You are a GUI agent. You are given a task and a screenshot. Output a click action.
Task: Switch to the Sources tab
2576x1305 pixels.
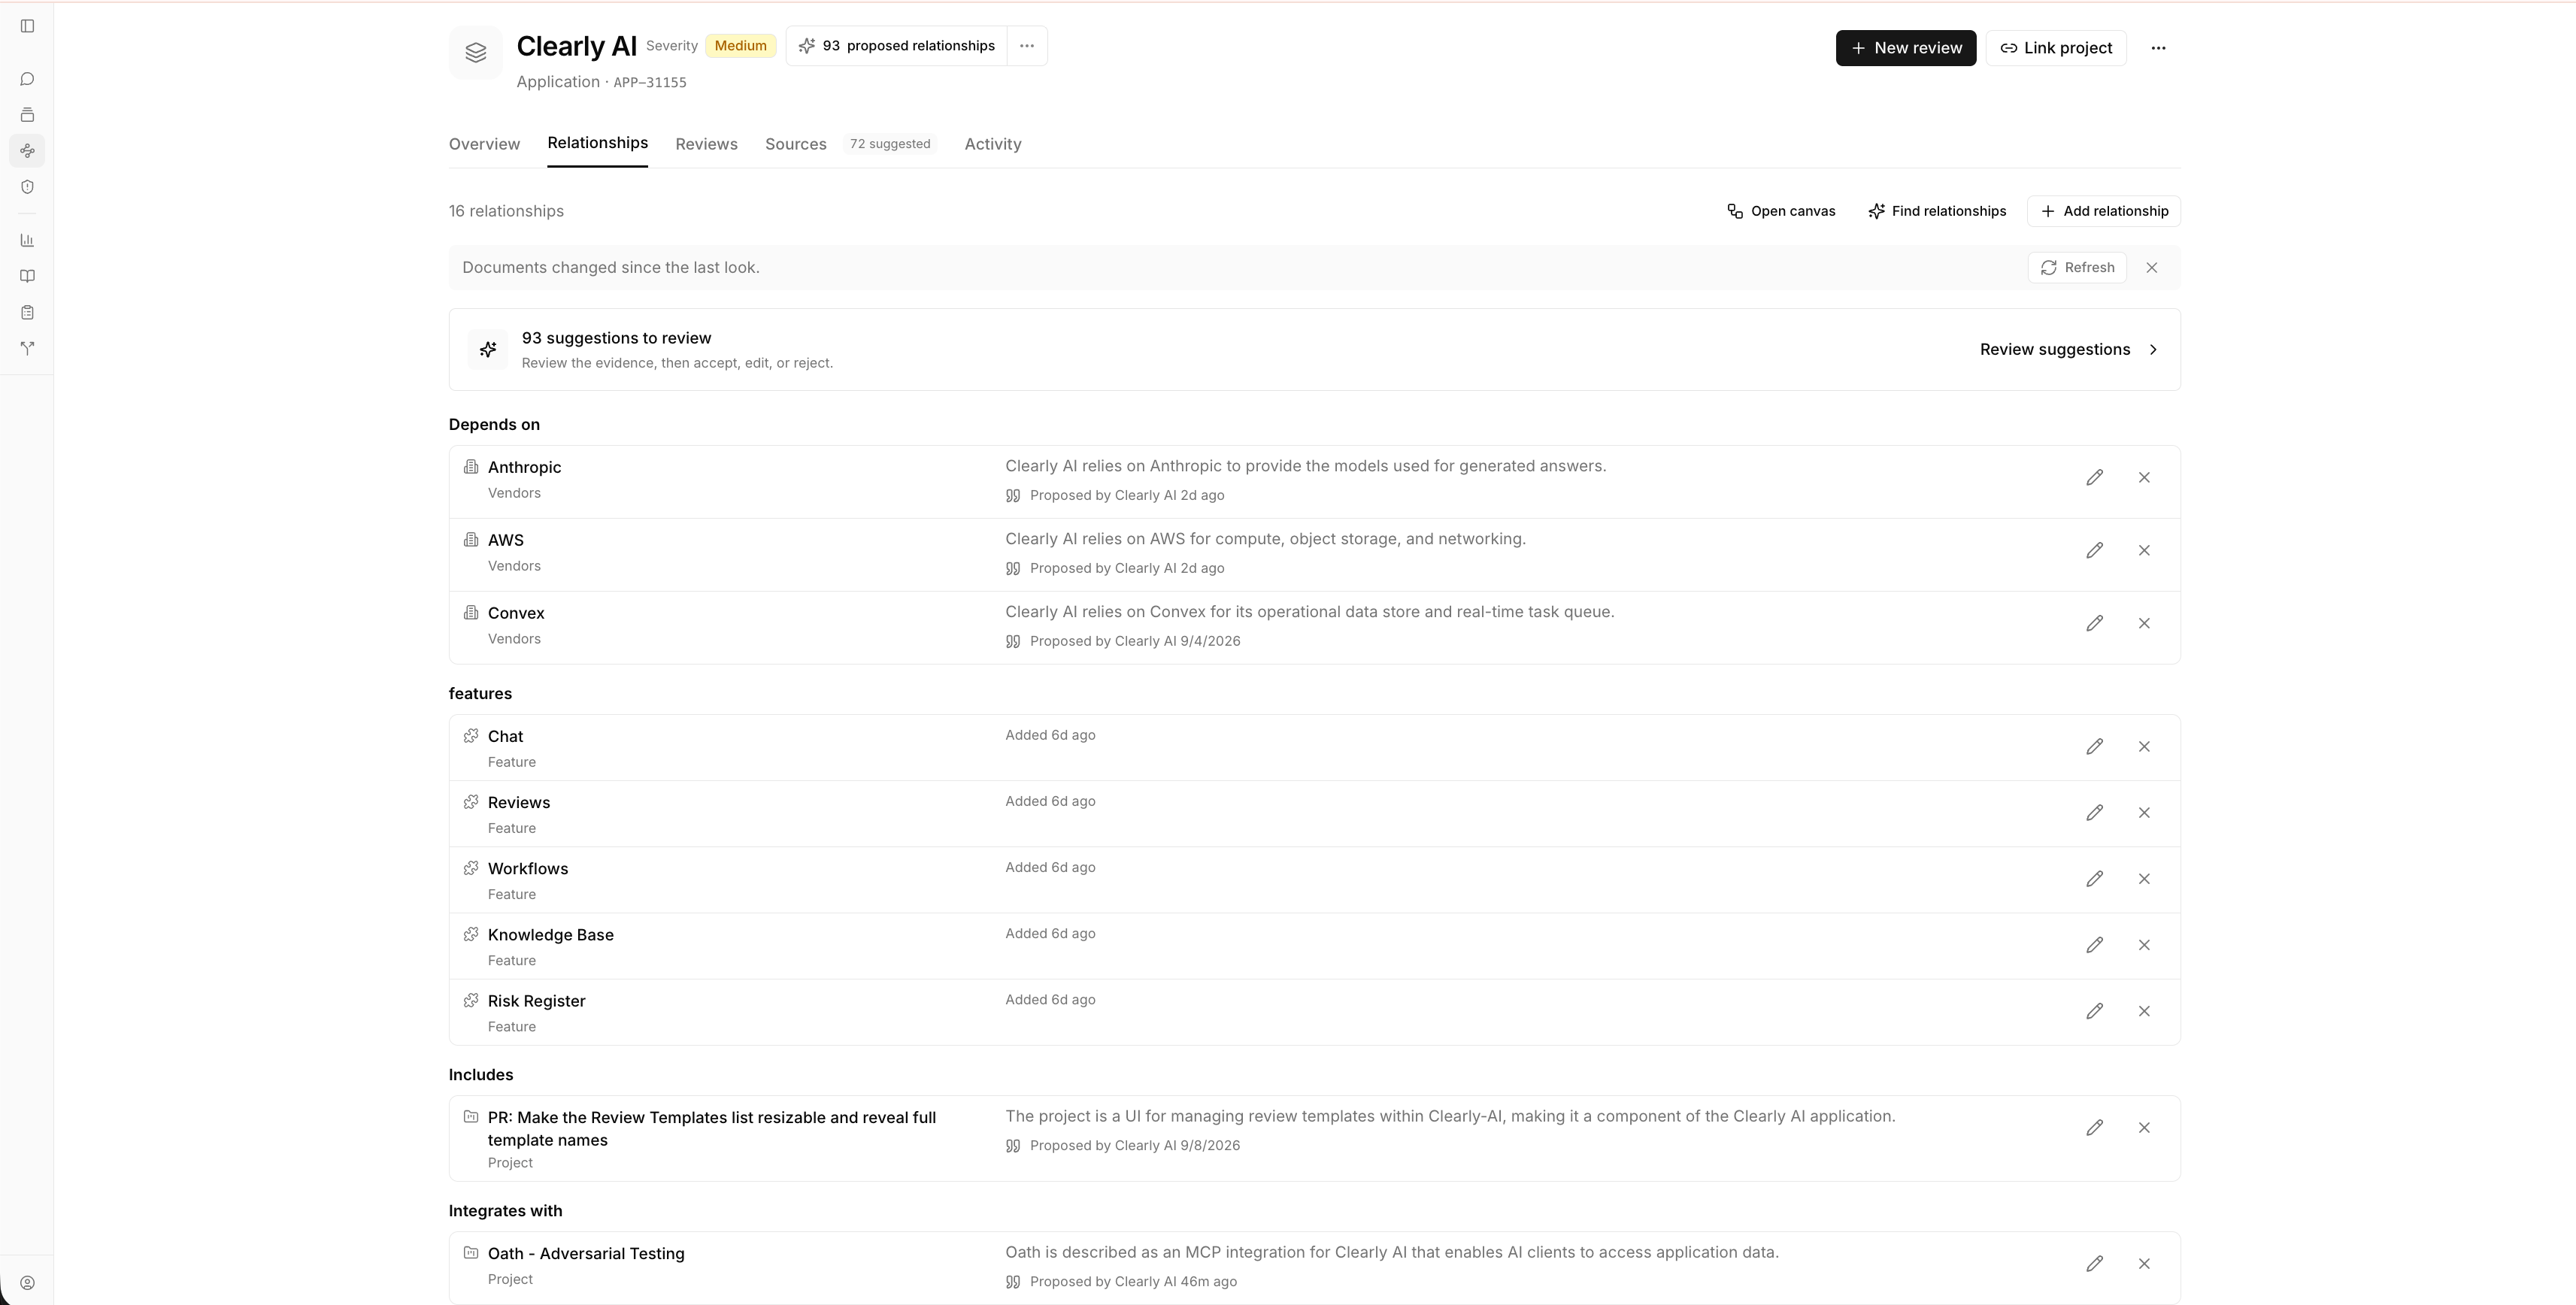coord(796,144)
